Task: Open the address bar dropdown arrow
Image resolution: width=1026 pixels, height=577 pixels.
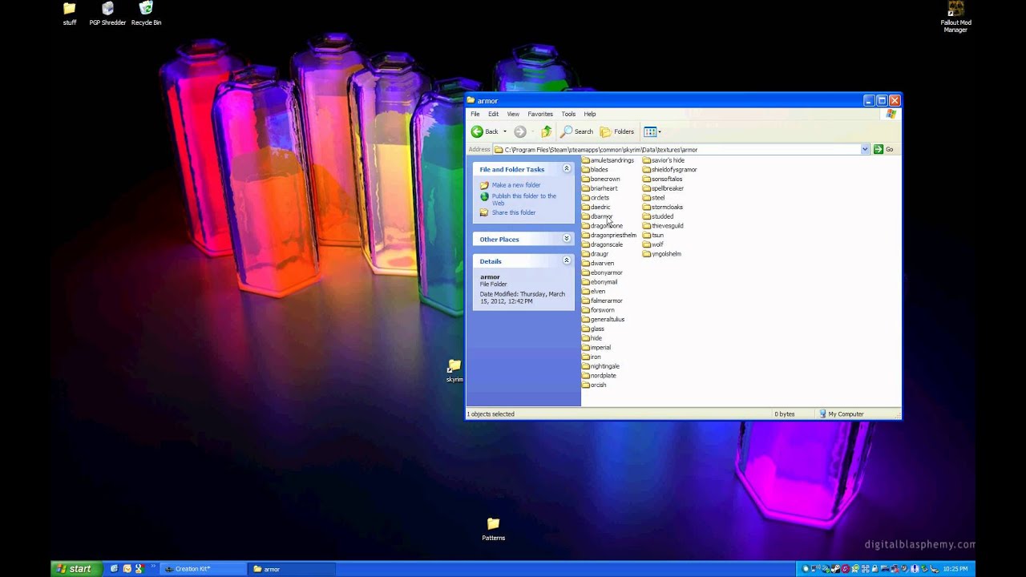Action: [865, 149]
